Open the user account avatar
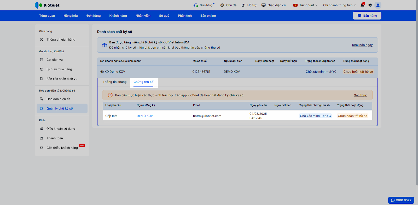 (378, 5)
